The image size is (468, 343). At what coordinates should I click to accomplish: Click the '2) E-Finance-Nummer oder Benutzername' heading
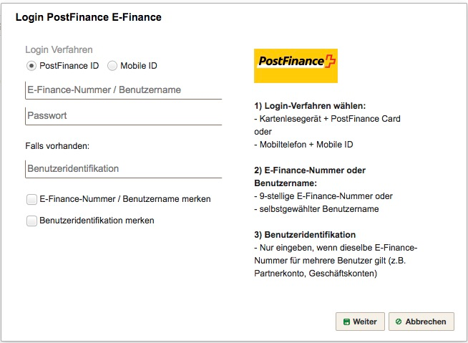[x=310, y=177]
